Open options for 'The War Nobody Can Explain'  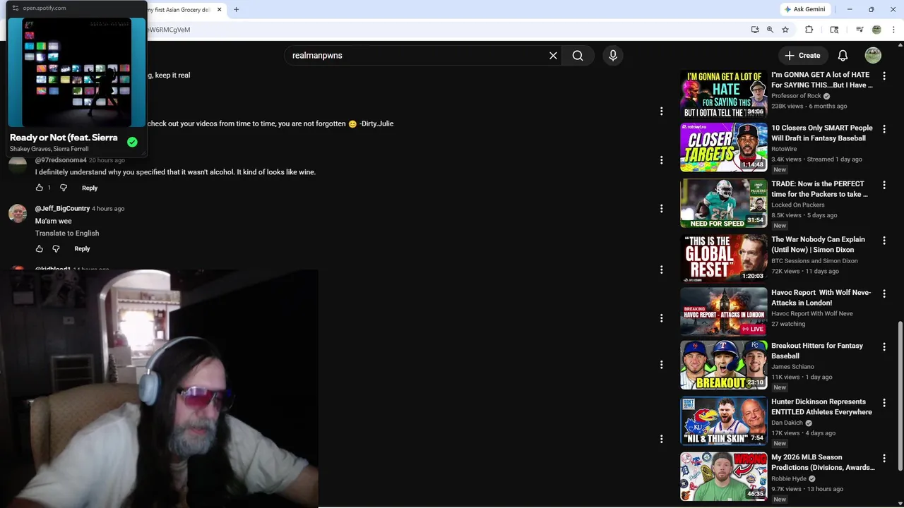pos(884,240)
